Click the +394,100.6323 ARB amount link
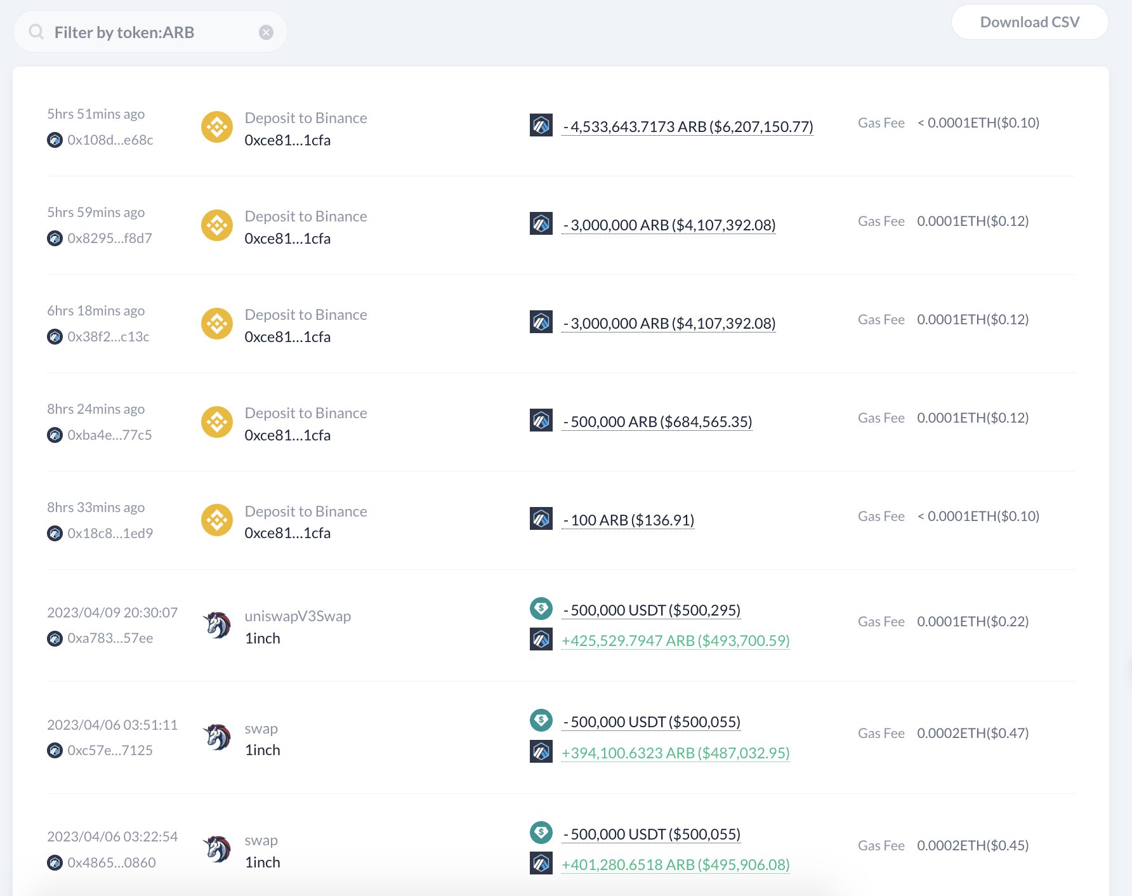 pyautogui.click(x=675, y=753)
